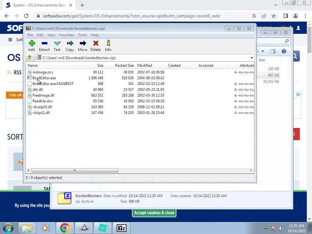
Task: Sort by the Accessed column header
Action: point(211,66)
